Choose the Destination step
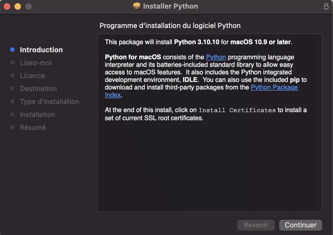The image size is (333, 235). 38,89
